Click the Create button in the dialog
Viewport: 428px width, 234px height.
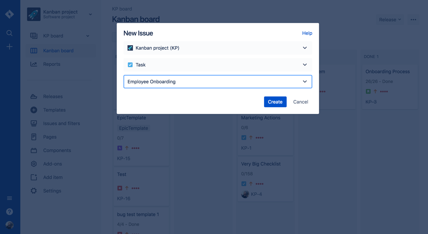tap(275, 102)
